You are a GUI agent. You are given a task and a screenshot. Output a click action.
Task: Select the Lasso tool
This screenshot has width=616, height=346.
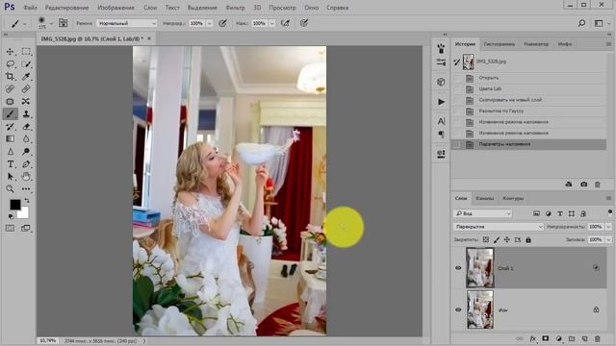click(x=11, y=64)
